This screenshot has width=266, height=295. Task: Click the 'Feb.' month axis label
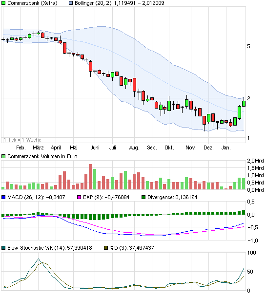point(21,147)
